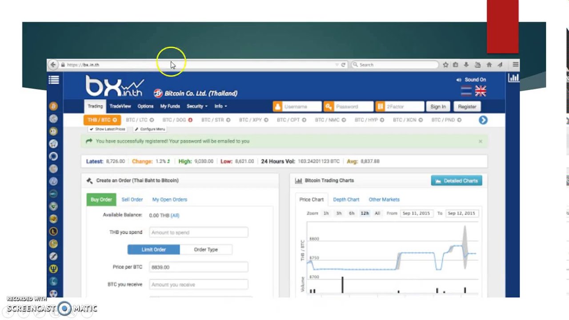569x320 pixels.
Task: Set chart zoom to All
Action: click(377, 213)
